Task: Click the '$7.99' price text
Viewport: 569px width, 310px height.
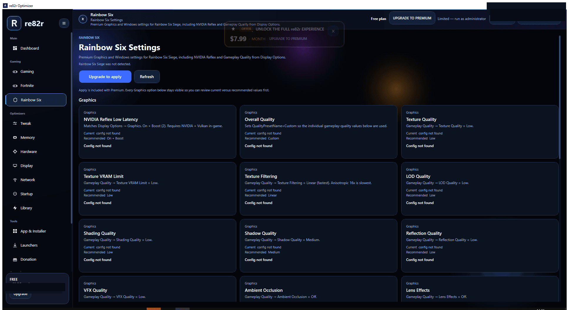Action: click(238, 39)
